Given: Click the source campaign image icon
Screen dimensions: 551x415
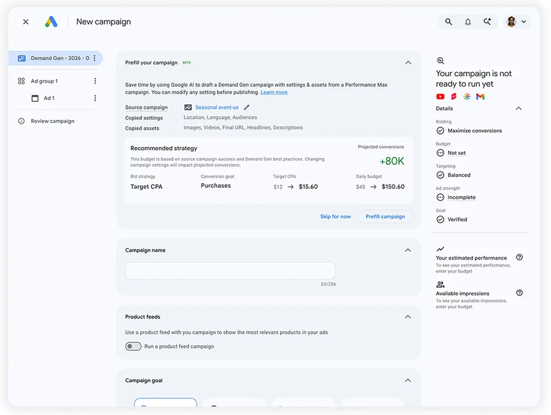Looking at the screenshot, I should [x=188, y=107].
